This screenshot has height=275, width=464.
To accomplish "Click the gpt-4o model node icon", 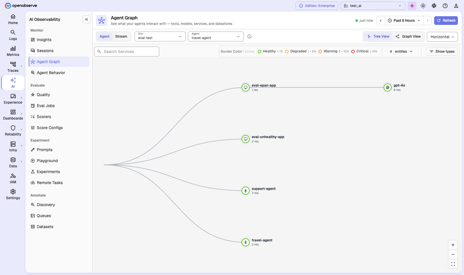I will (x=387, y=87).
